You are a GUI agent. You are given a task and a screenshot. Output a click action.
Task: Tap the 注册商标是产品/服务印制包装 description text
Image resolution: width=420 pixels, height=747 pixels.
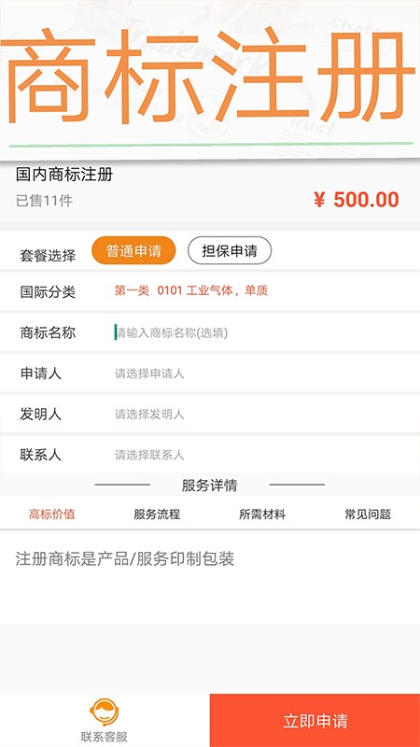click(125, 558)
